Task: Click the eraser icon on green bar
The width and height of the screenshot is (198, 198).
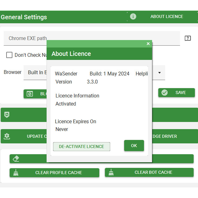Action: (16, 159)
